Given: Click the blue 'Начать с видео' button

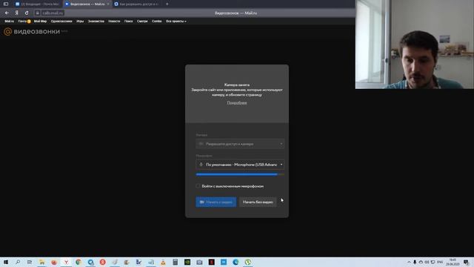Looking at the screenshot, I should (x=216, y=202).
